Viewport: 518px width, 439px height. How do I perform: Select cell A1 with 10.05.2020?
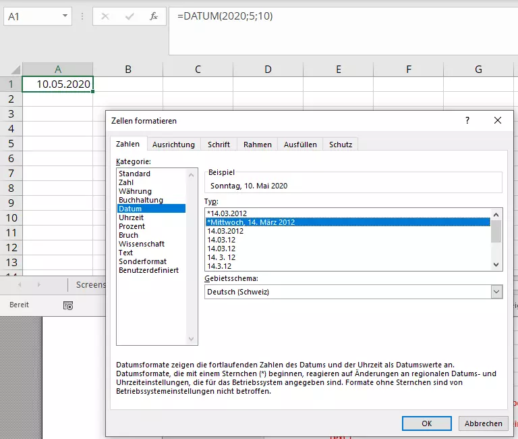point(58,84)
